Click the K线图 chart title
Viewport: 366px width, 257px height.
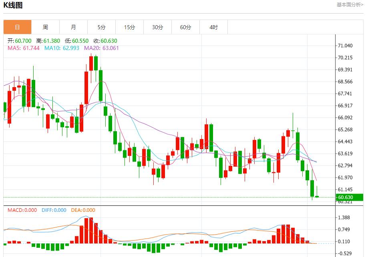point(14,6)
